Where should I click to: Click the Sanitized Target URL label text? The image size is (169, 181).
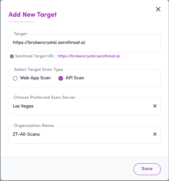36,56
